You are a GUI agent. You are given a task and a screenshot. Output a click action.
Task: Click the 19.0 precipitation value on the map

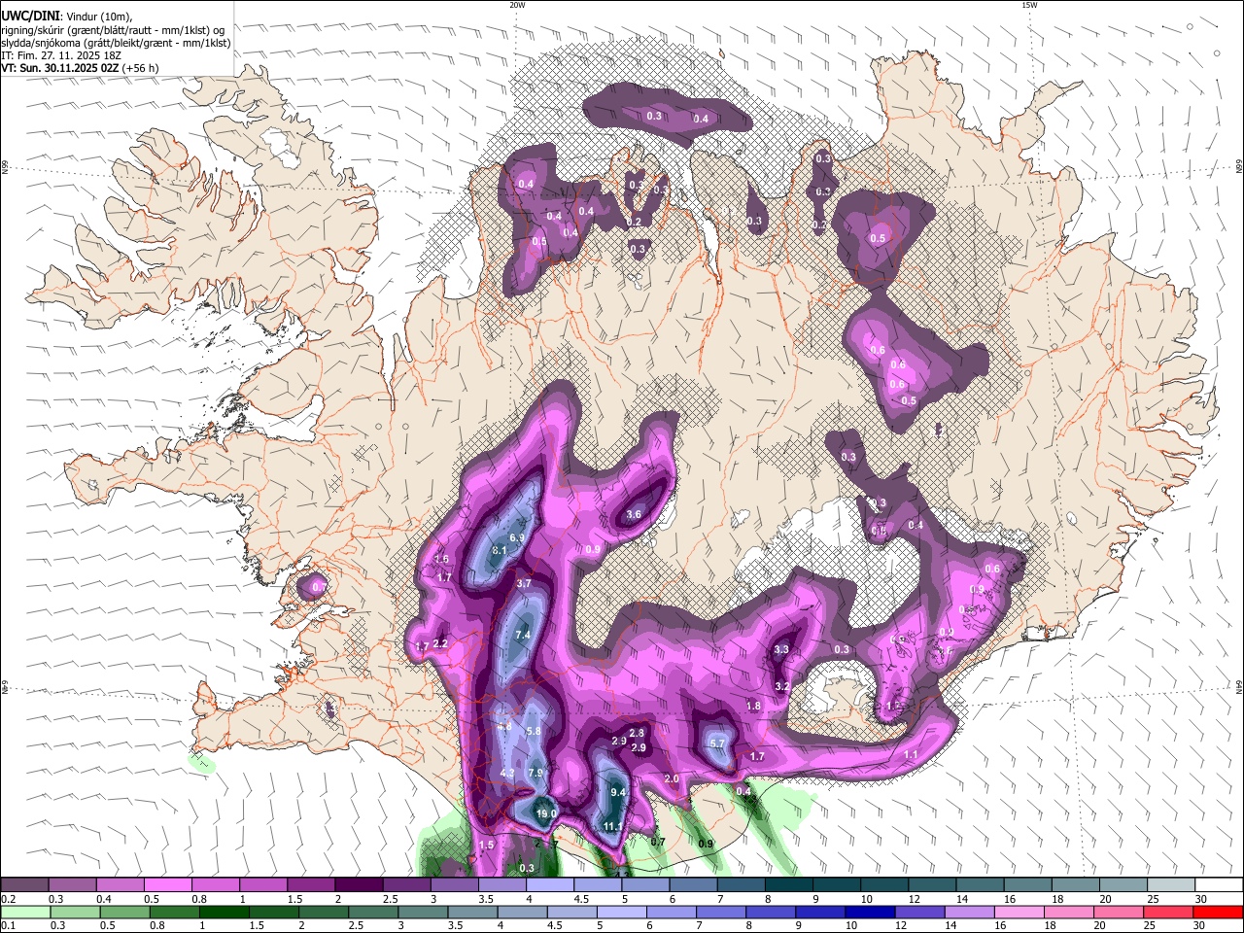(x=547, y=814)
